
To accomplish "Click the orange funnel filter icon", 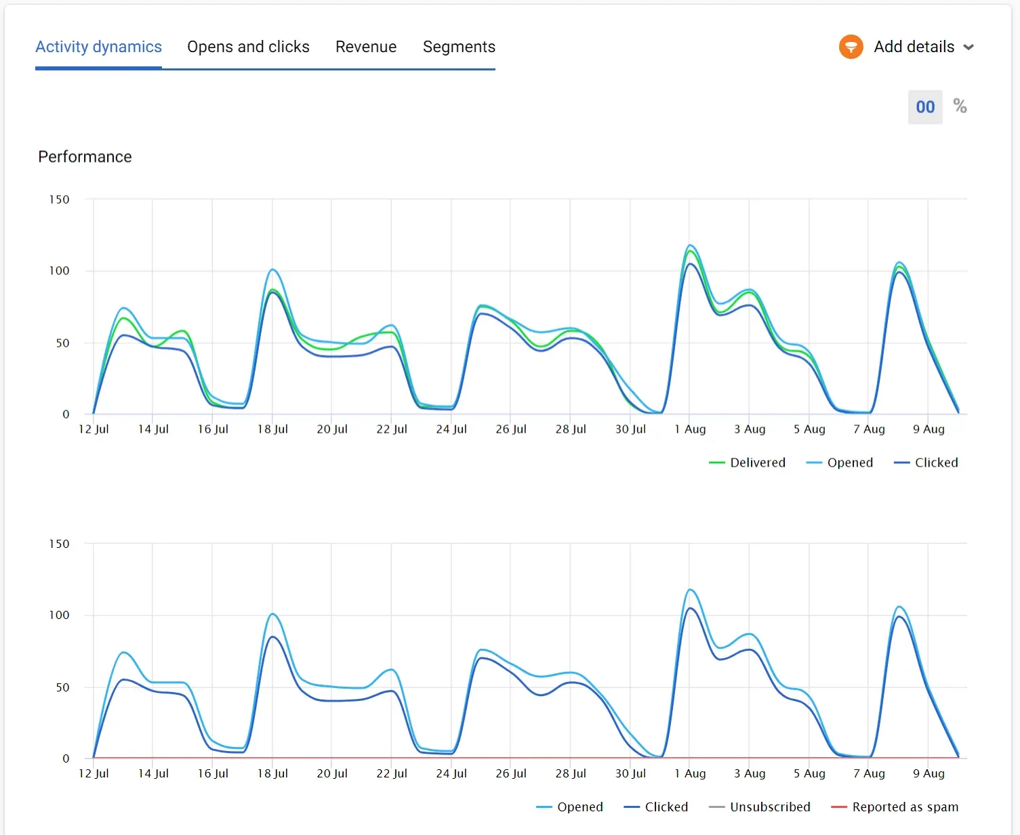I will click(x=851, y=47).
